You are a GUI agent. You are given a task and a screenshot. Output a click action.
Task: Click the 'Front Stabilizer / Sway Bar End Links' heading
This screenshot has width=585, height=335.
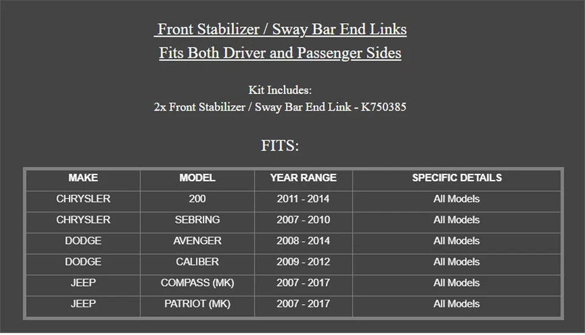pos(281,29)
